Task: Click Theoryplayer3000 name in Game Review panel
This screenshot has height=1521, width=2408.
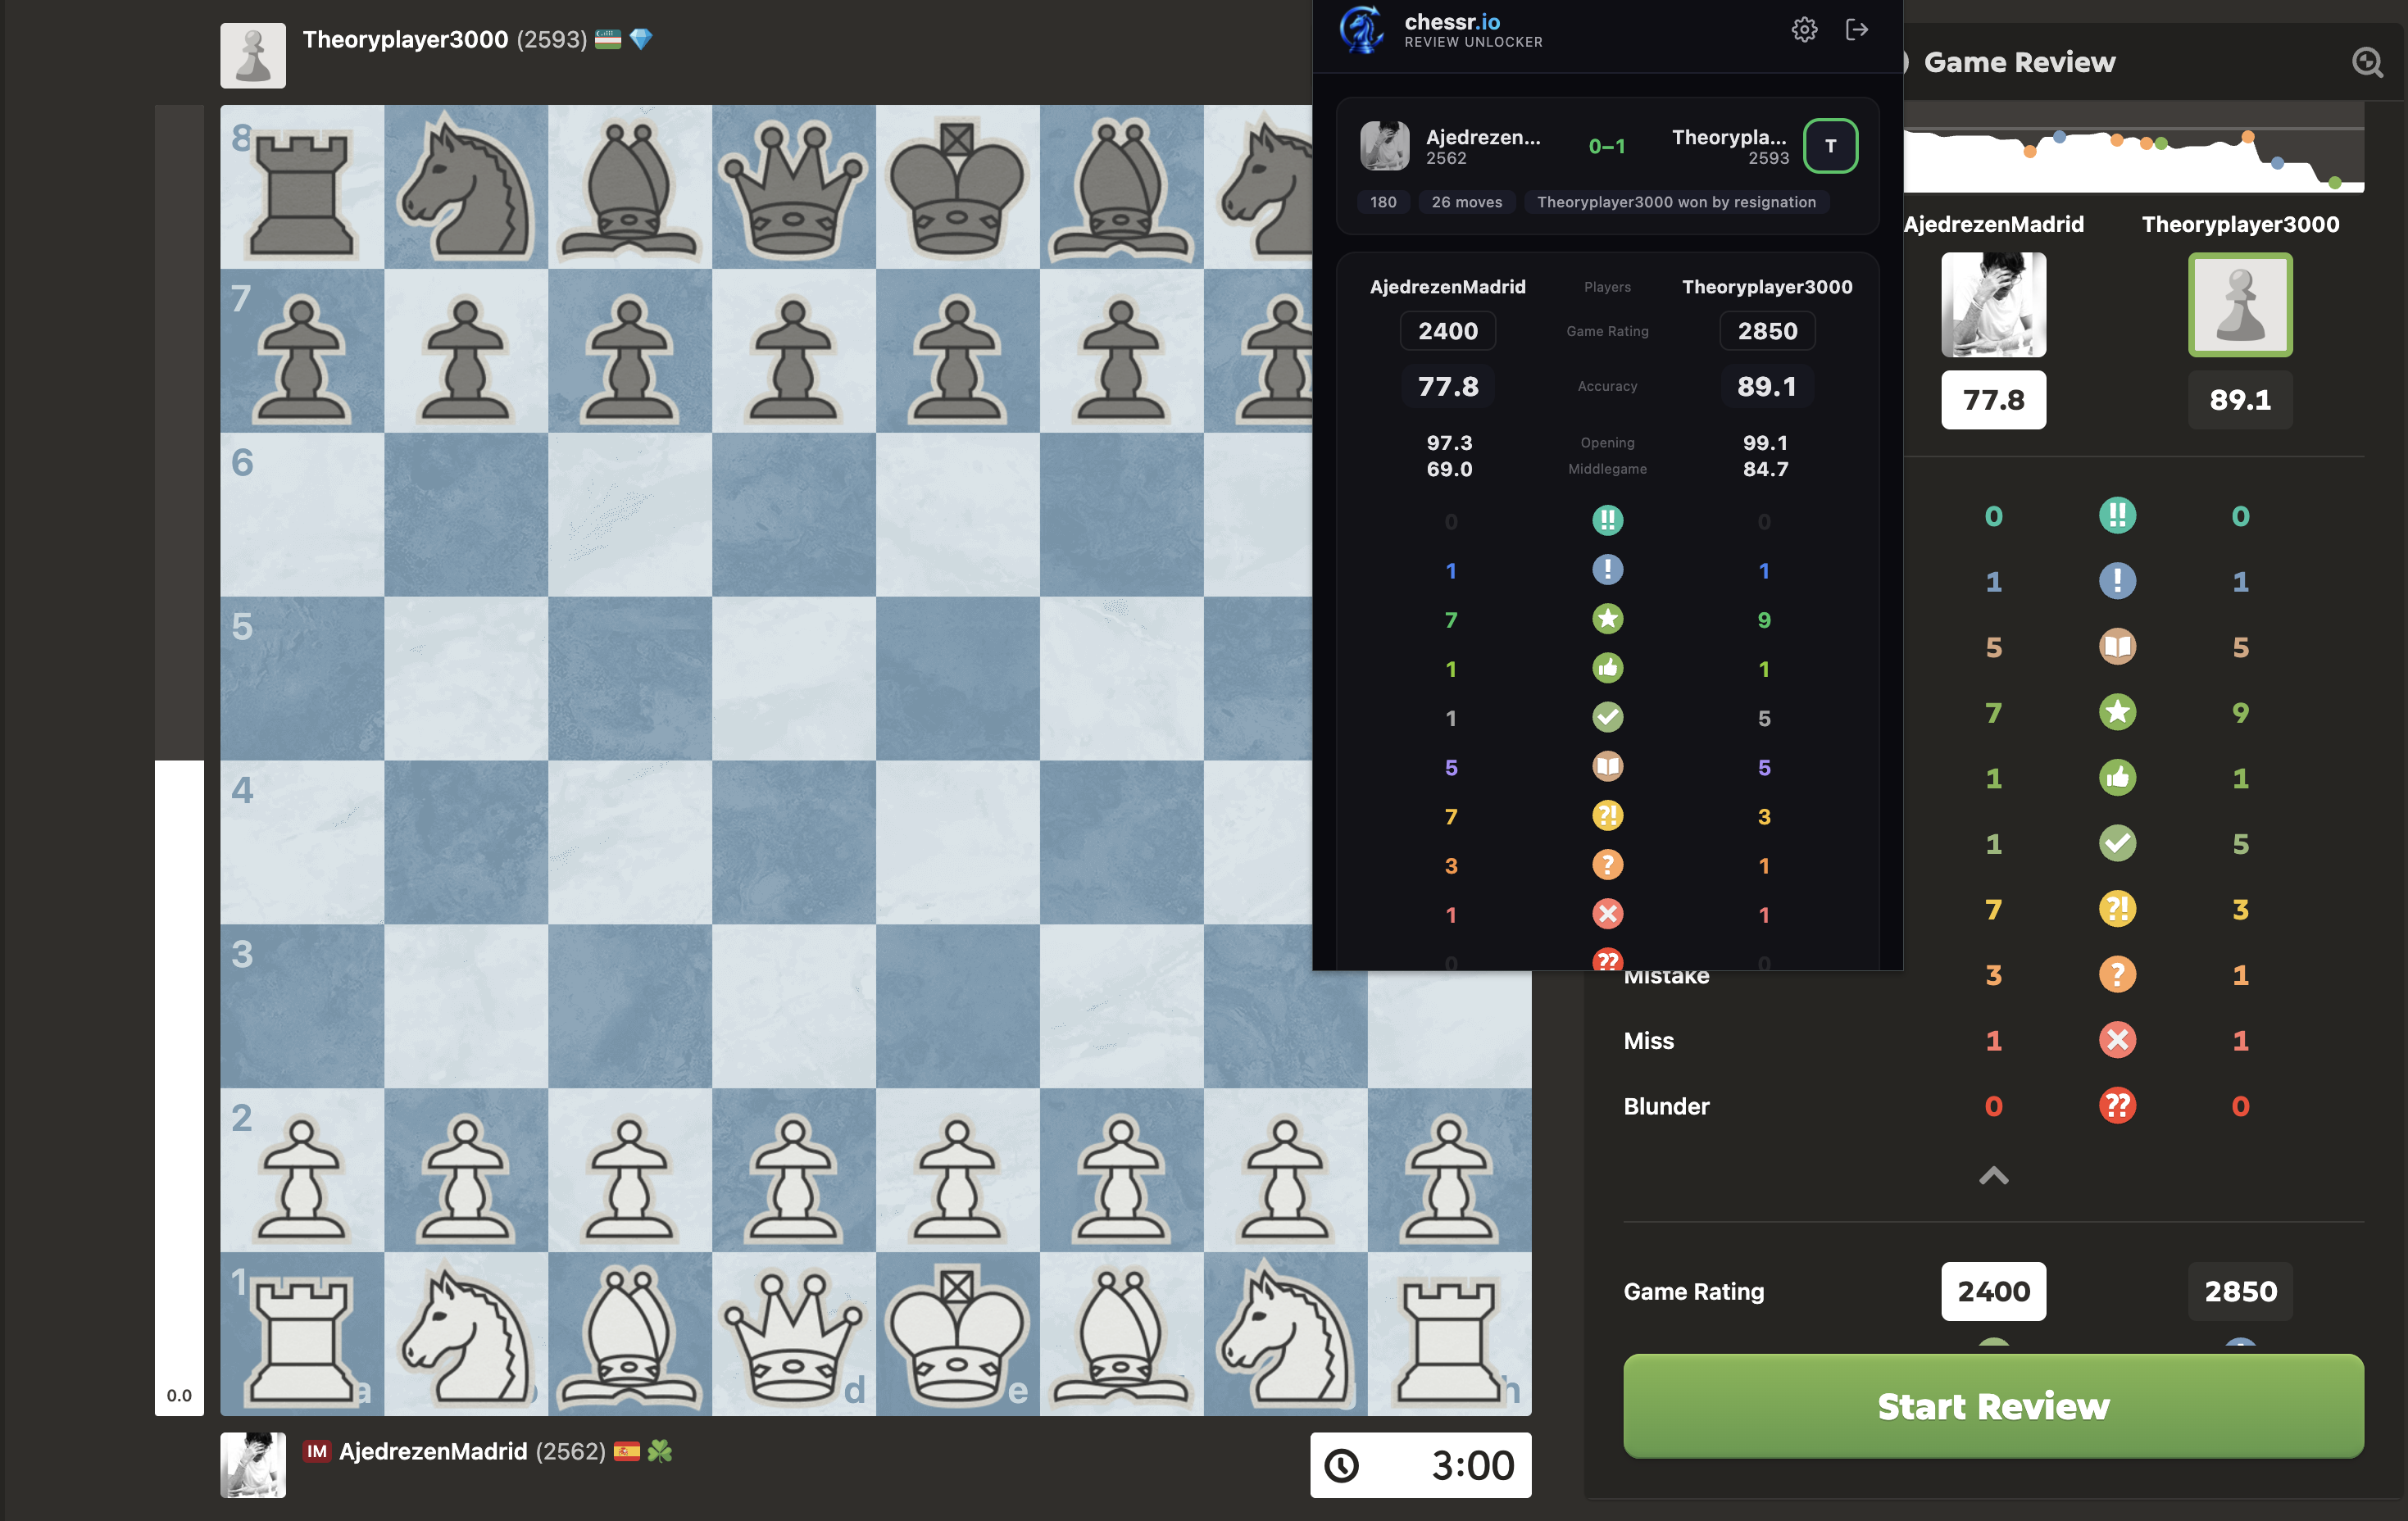Action: [x=2240, y=224]
